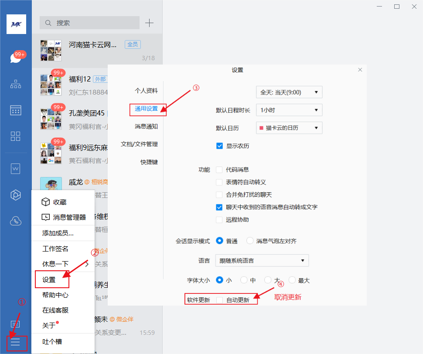Select font size 最大
The height and width of the screenshot is (354, 423).
[292, 280]
